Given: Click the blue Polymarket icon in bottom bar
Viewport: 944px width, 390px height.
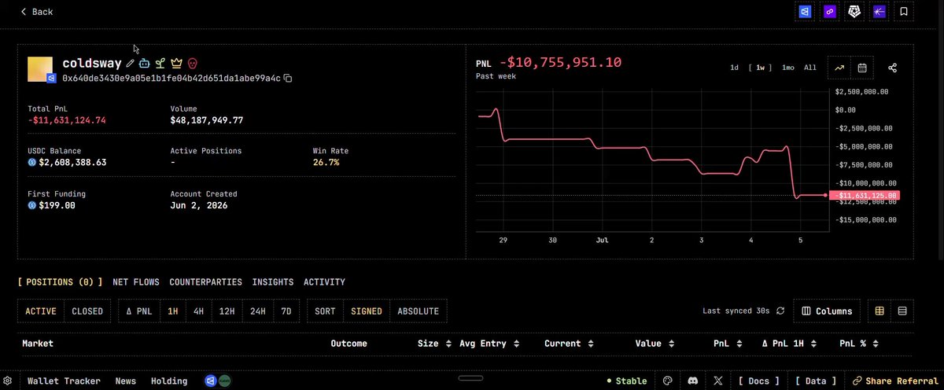Looking at the screenshot, I should (211, 381).
